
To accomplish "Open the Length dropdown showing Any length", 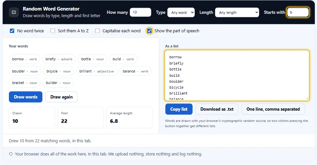I will point(237,12).
